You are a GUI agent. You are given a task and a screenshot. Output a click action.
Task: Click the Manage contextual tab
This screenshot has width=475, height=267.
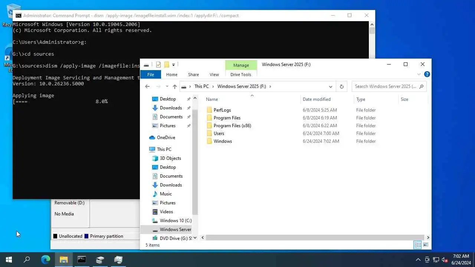click(241, 65)
